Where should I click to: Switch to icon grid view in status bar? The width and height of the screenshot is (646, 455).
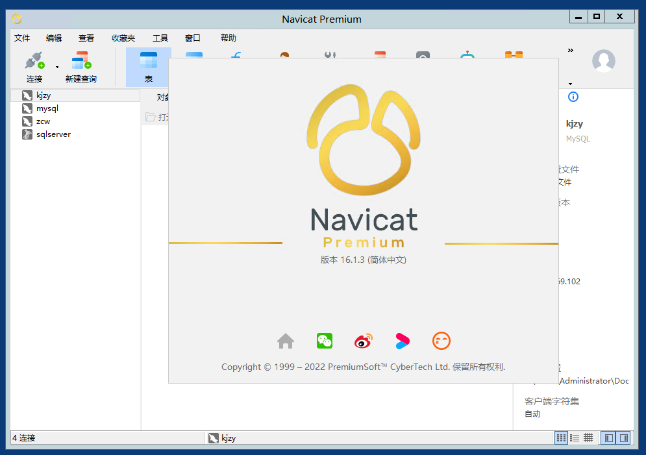(561, 437)
